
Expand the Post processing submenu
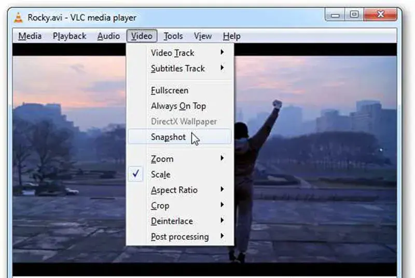tap(180, 236)
